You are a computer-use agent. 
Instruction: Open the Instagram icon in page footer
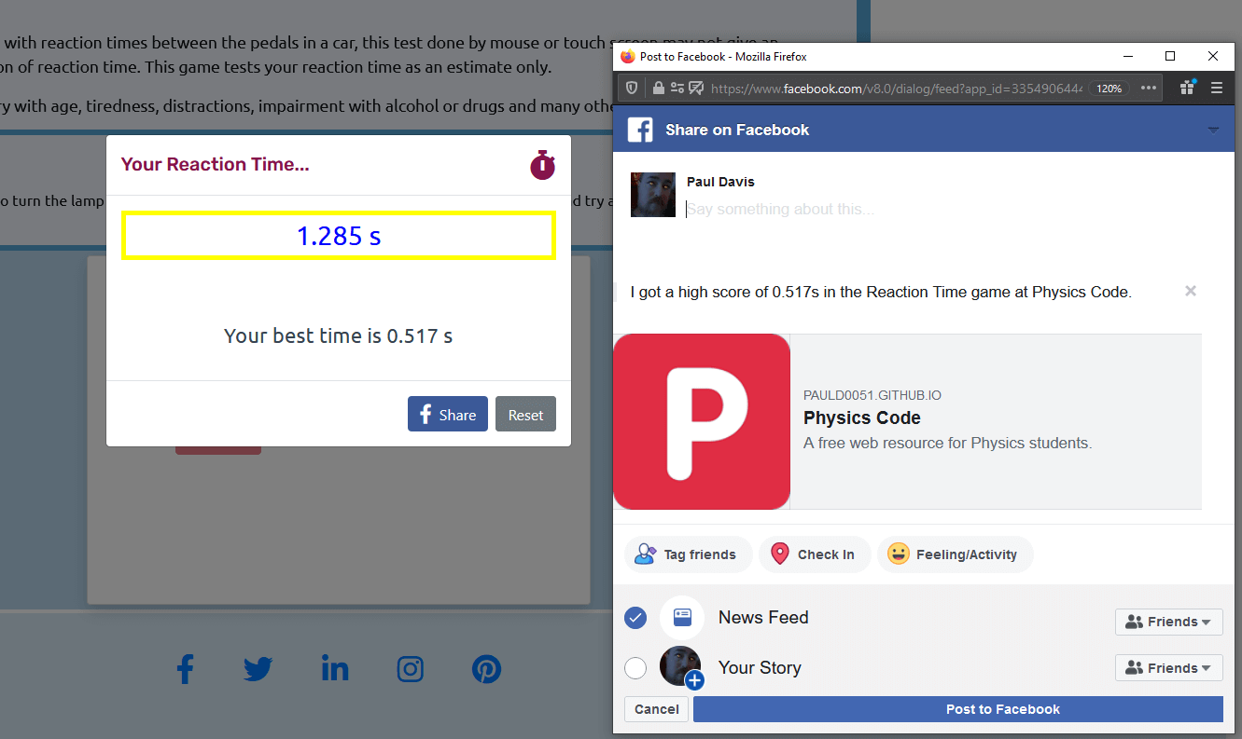(411, 668)
